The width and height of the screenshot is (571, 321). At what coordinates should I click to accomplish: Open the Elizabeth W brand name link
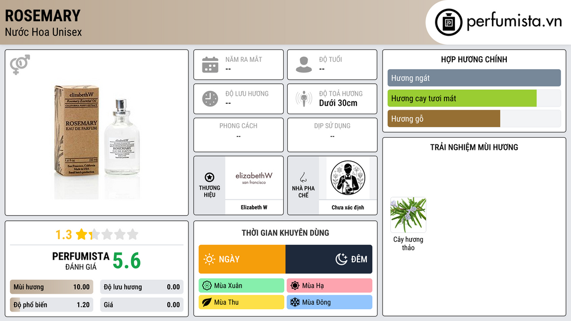coord(254,207)
